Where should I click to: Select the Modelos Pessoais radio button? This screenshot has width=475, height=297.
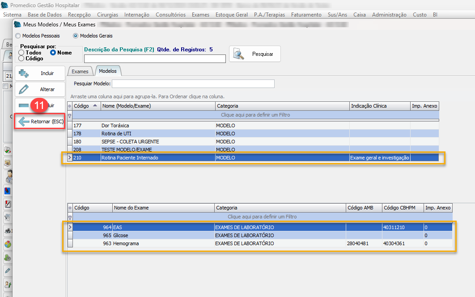tap(18, 36)
